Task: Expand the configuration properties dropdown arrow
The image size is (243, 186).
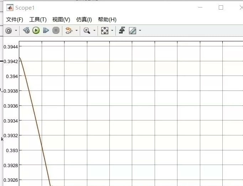Action: click(x=16, y=30)
